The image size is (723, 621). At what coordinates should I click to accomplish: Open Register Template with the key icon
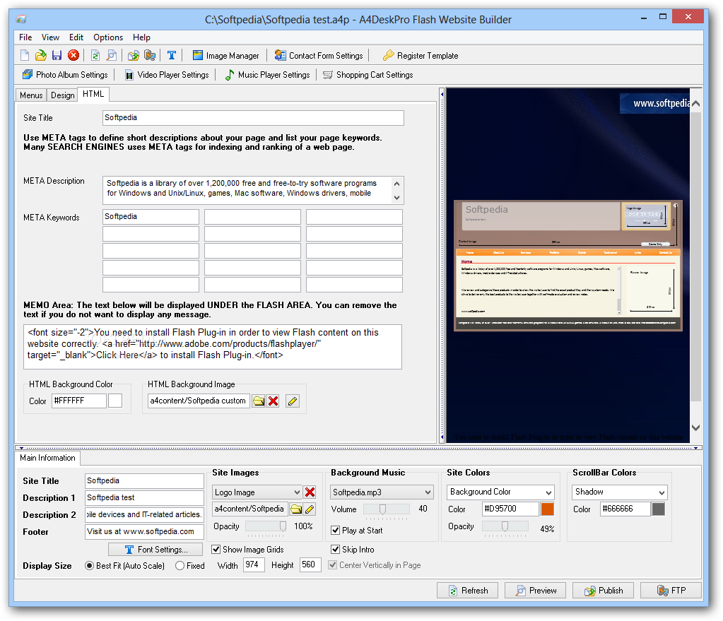(x=421, y=56)
